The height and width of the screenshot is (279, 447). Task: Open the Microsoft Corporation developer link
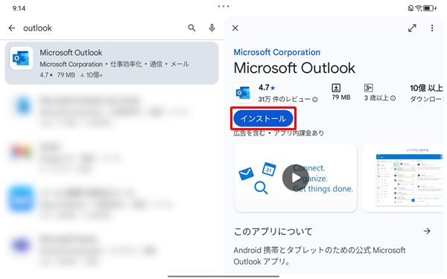coord(277,52)
